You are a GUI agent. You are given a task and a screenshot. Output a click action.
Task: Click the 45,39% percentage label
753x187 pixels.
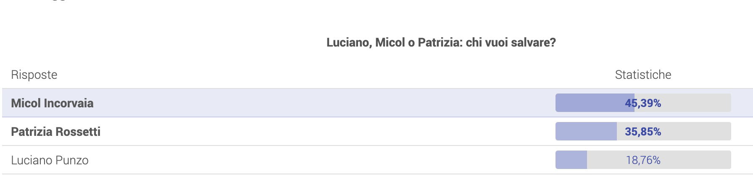643,103
